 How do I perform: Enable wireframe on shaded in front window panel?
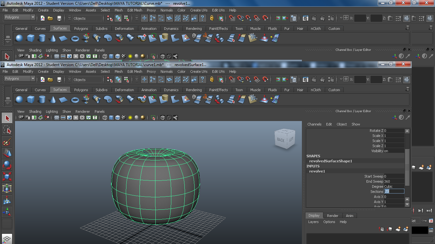(118, 118)
